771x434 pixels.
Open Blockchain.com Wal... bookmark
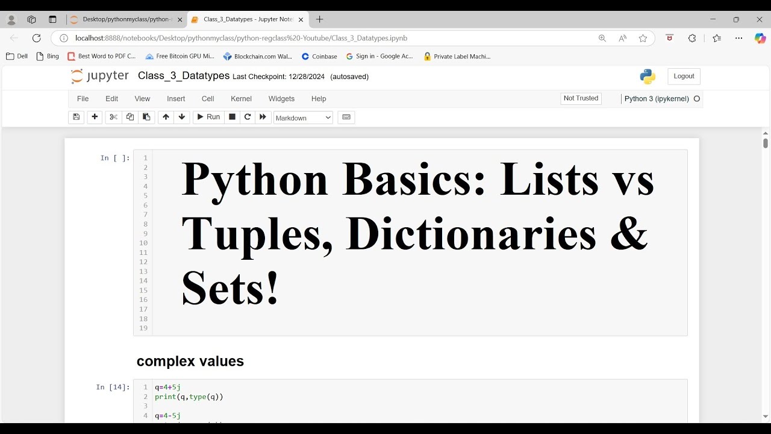click(x=257, y=56)
